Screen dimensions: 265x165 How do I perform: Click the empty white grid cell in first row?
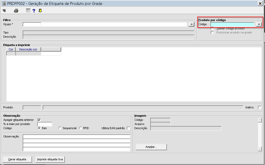coord(51,54)
